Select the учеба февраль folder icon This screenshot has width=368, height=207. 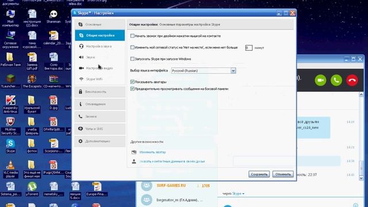coord(32,126)
